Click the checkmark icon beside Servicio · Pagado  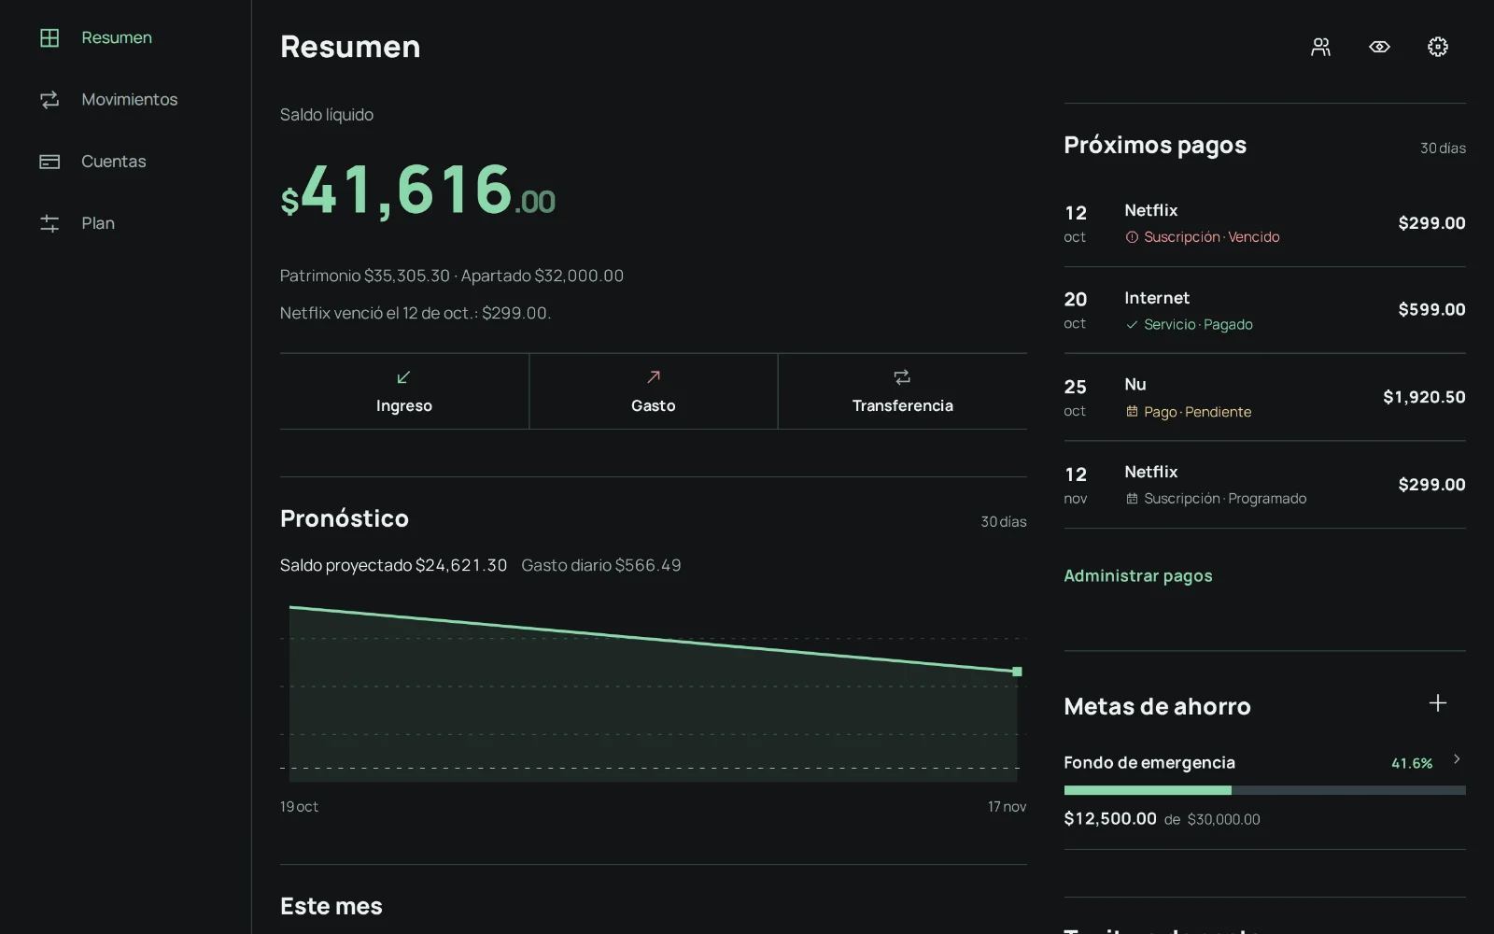1132,325
